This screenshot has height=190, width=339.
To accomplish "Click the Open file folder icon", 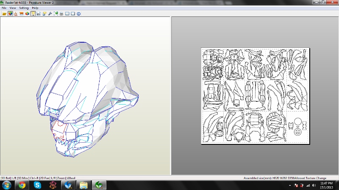I will click(x=4, y=14).
